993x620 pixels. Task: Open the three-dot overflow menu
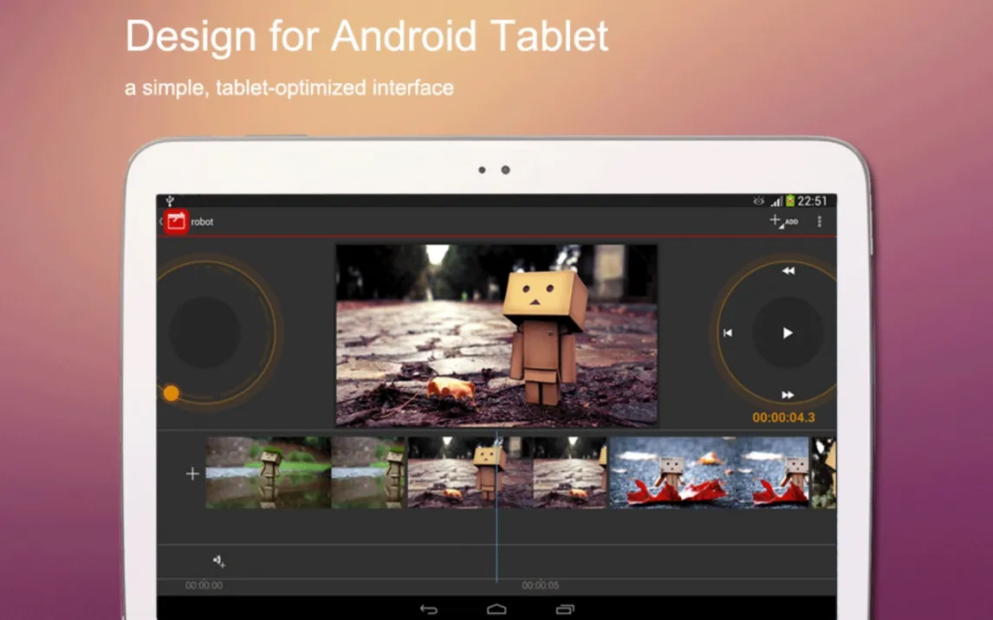pos(819,222)
